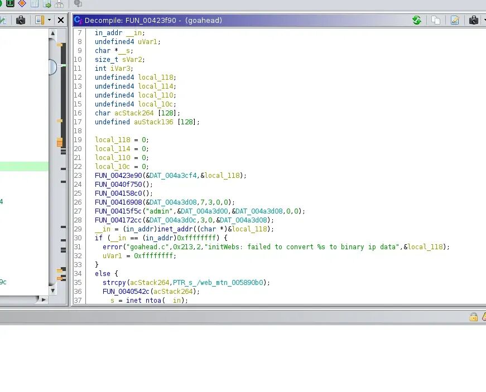Open the plain table icon in top toolbar
The image size is (486, 392).
[35, 3]
